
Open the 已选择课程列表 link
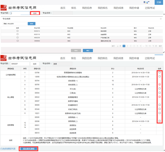[8, 149]
